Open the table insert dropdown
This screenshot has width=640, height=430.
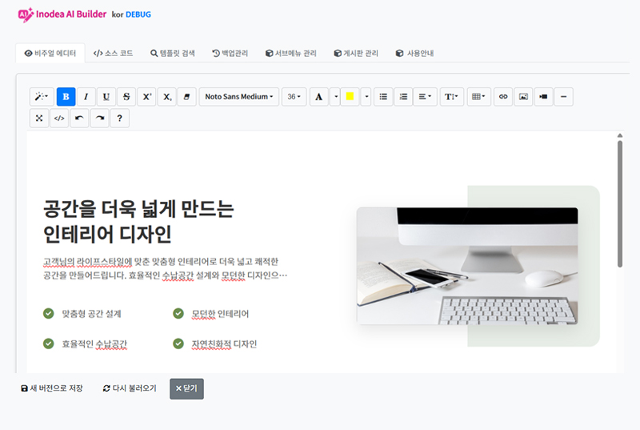pos(478,97)
